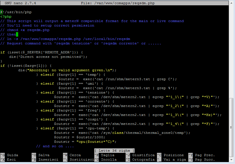The height and width of the screenshot is (164, 235).
Task: Click the "You'll need to setup" comment
Action: (47, 26)
